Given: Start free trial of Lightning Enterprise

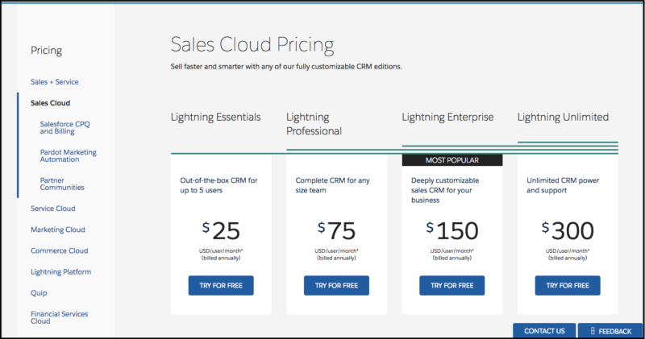Looking at the screenshot, I should coord(452,285).
